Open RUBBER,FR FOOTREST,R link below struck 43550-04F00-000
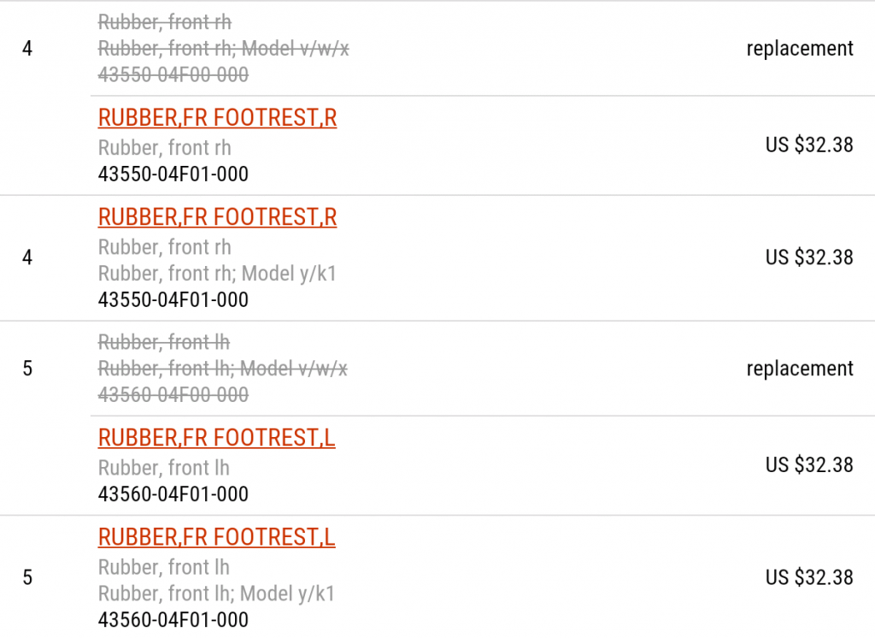 point(217,118)
